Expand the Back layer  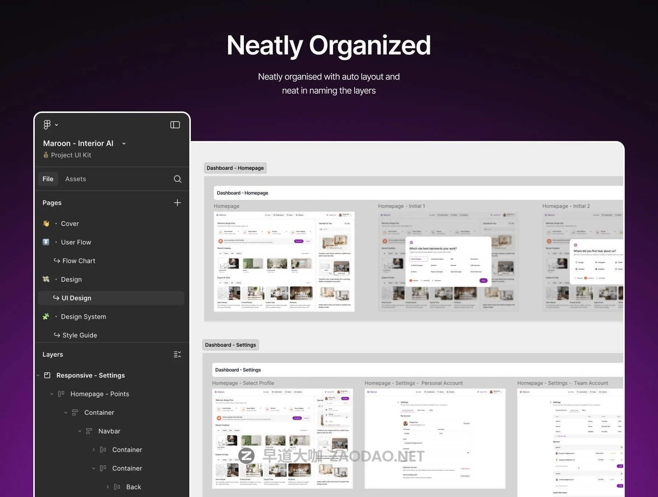coord(107,487)
